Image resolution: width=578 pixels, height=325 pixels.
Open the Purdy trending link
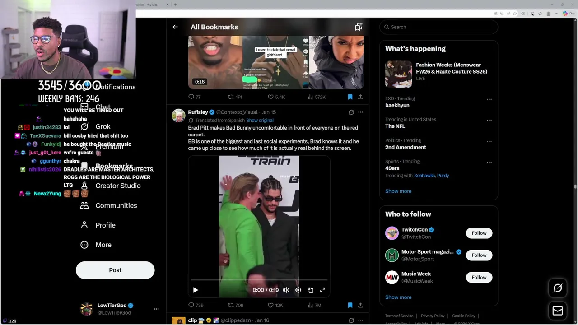point(443,176)
